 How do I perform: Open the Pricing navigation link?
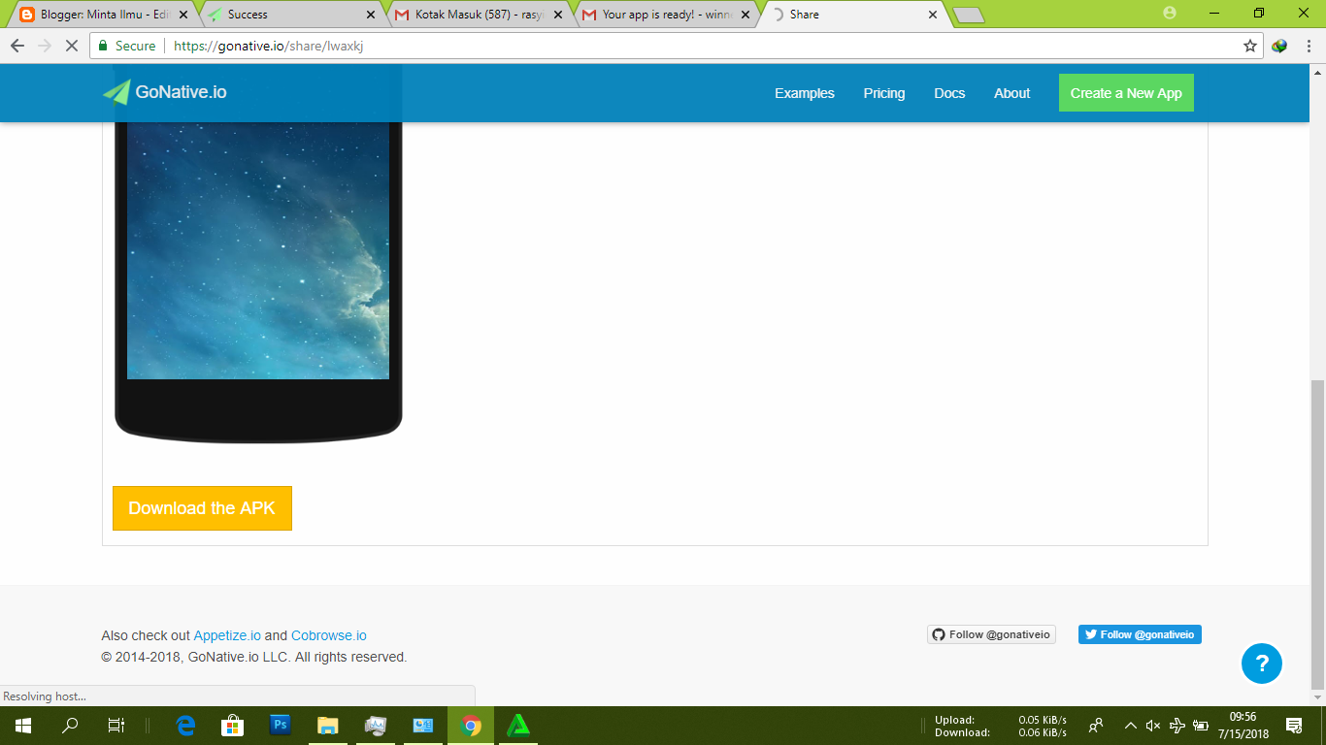[883, 93]
